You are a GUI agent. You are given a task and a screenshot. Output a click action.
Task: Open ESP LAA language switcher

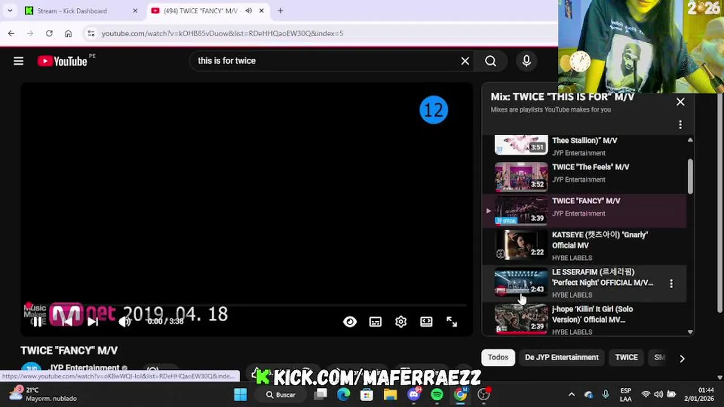tap(626, 394)
